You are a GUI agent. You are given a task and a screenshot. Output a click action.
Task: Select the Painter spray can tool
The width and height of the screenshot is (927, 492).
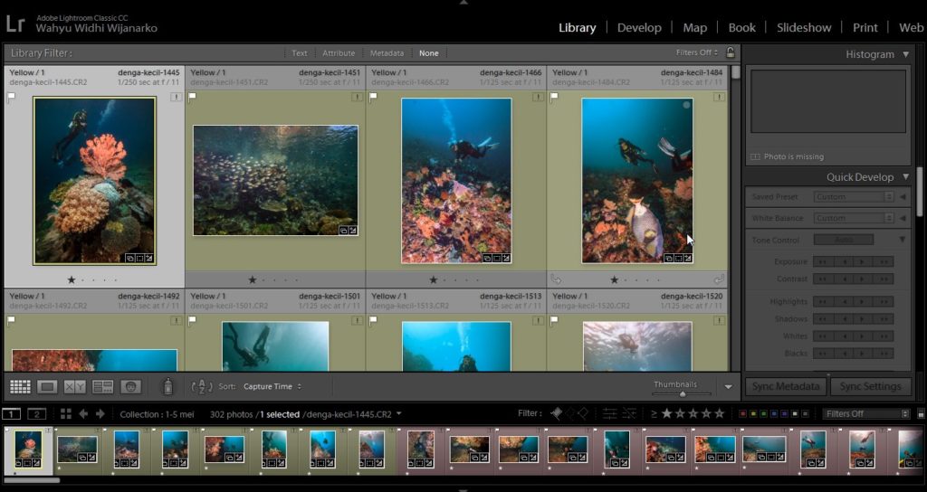[167, 386]
